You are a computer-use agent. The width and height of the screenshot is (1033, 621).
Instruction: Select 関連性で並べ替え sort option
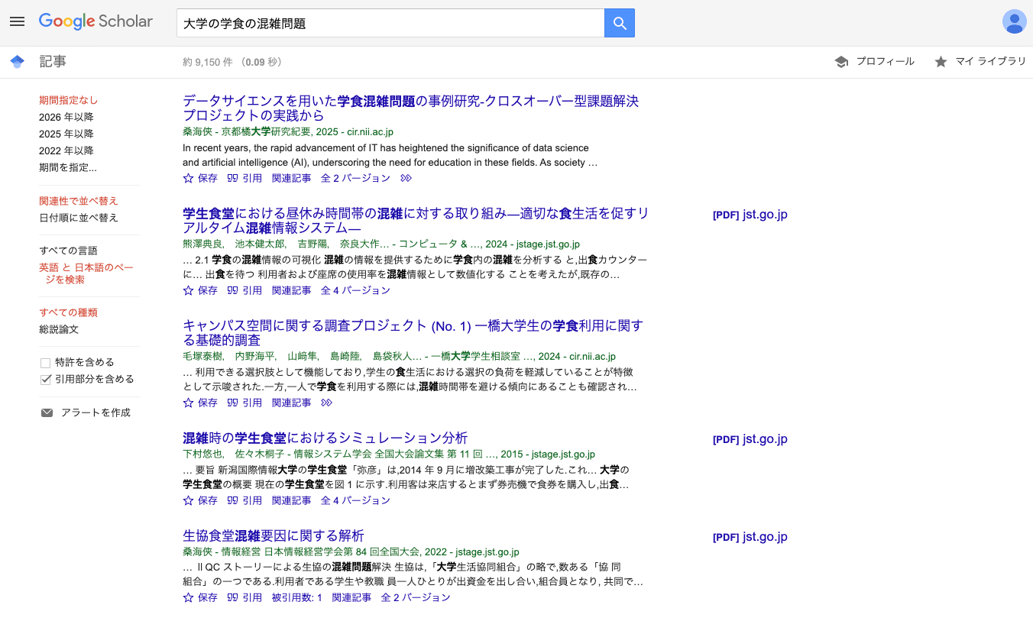tap(79, 201)
